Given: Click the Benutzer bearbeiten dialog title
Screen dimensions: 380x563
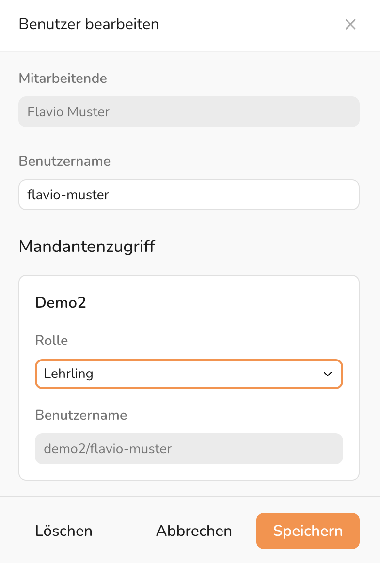Looking at the screenshot, I should pyautogui.click(x=89, y=24).
